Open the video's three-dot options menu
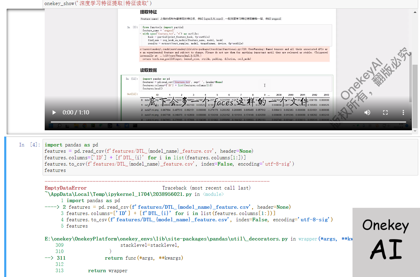Image resolution: width=420 pixels, height=277 pixels. [403, 113]
